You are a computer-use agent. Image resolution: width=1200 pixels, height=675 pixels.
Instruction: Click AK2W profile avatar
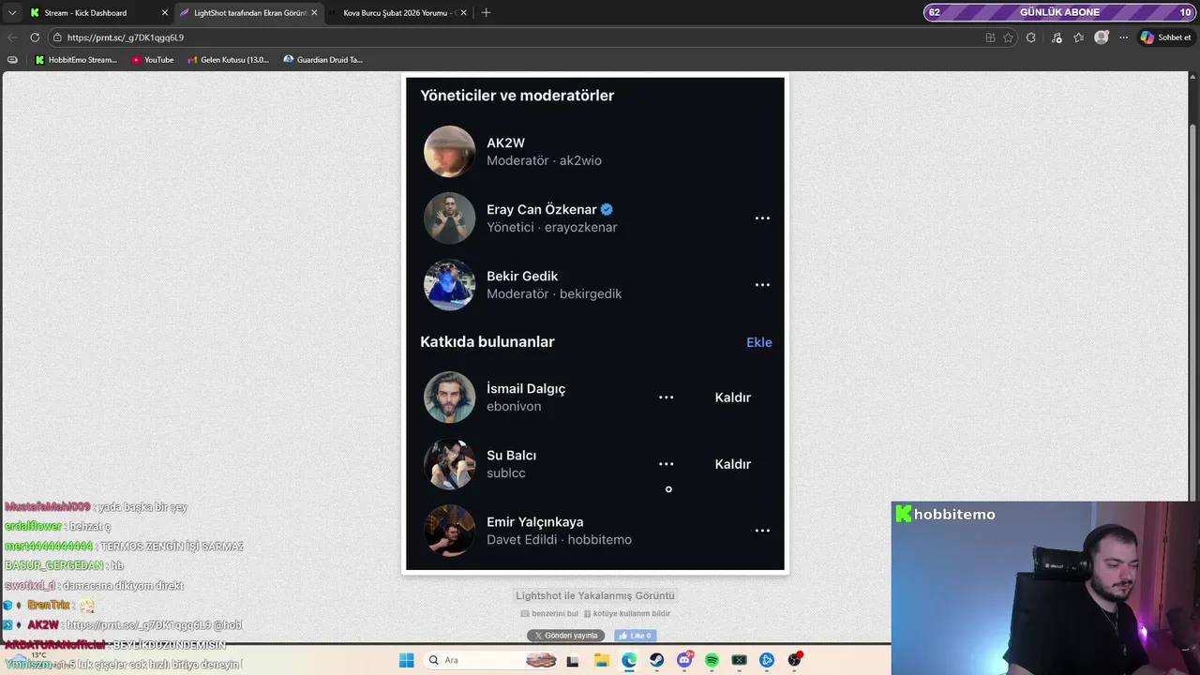tap(449, 152)
